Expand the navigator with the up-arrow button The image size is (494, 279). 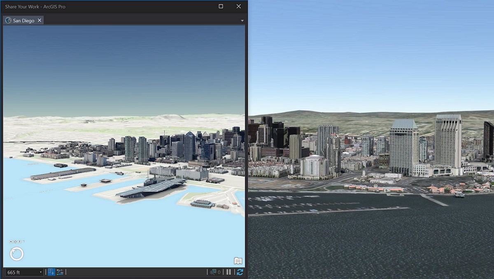[11, 242]
